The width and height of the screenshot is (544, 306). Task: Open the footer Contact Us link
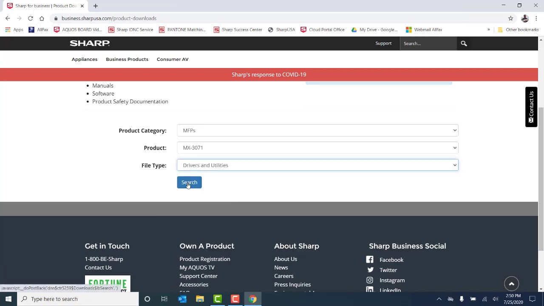pos(98,267)
